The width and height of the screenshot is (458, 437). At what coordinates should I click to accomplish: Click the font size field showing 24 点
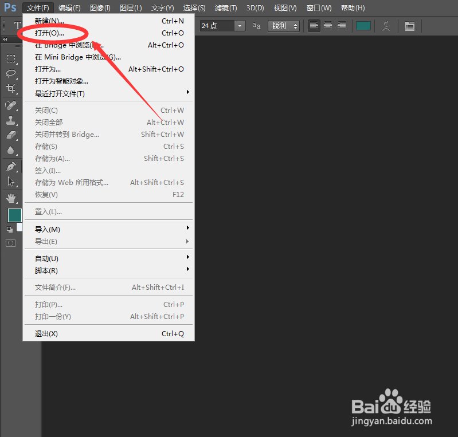coord(217,26)
